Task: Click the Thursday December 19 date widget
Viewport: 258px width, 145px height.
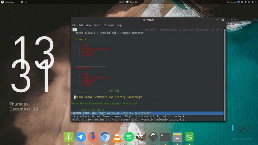Action: pos(24,107)
